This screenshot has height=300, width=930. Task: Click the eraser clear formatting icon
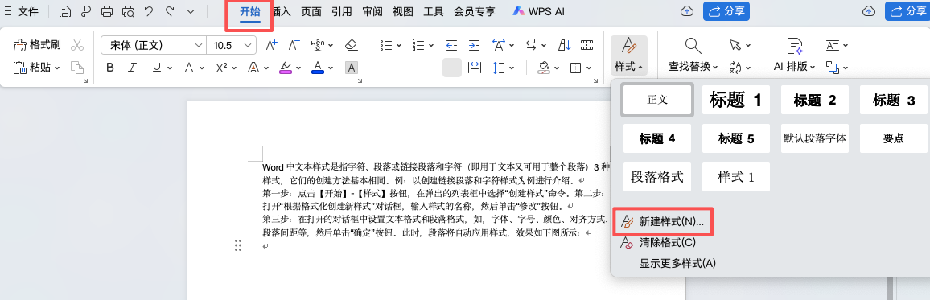pos(351,45)
